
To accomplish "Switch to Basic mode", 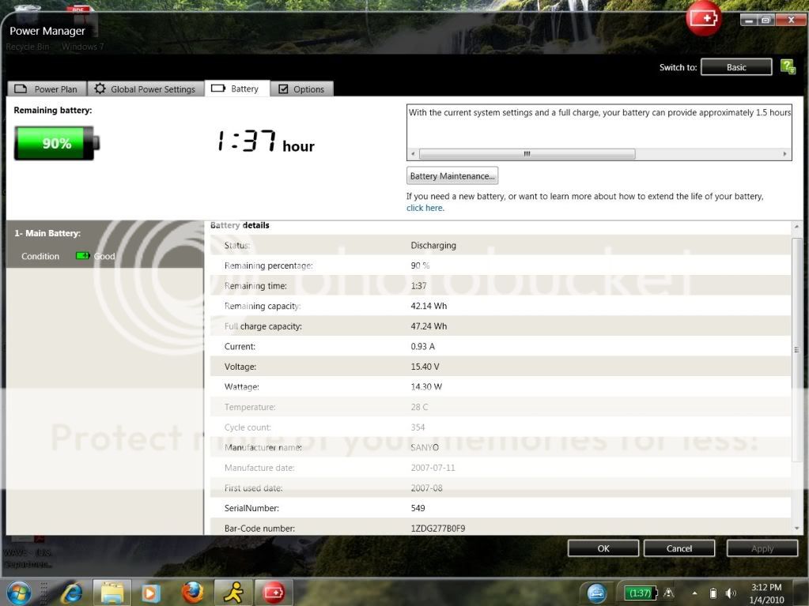I will tap(736, 67).
